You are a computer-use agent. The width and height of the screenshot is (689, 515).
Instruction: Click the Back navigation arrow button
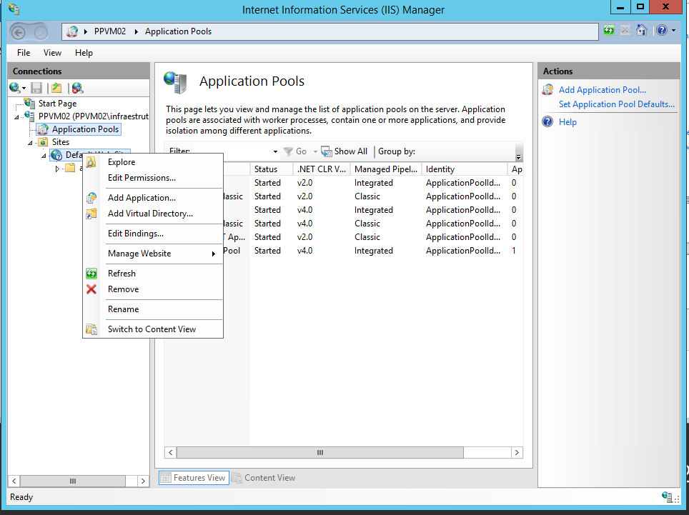[18, 32]
